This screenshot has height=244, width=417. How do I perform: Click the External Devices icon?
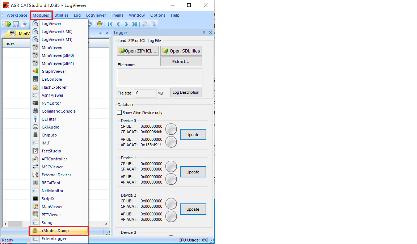(35, 175)
